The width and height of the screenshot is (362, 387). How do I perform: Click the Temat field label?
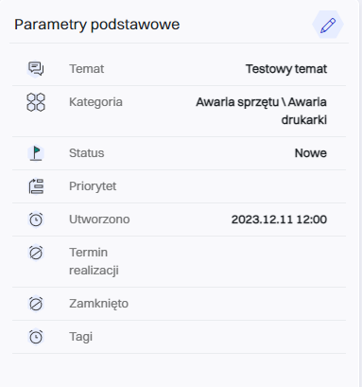(87, 69)
